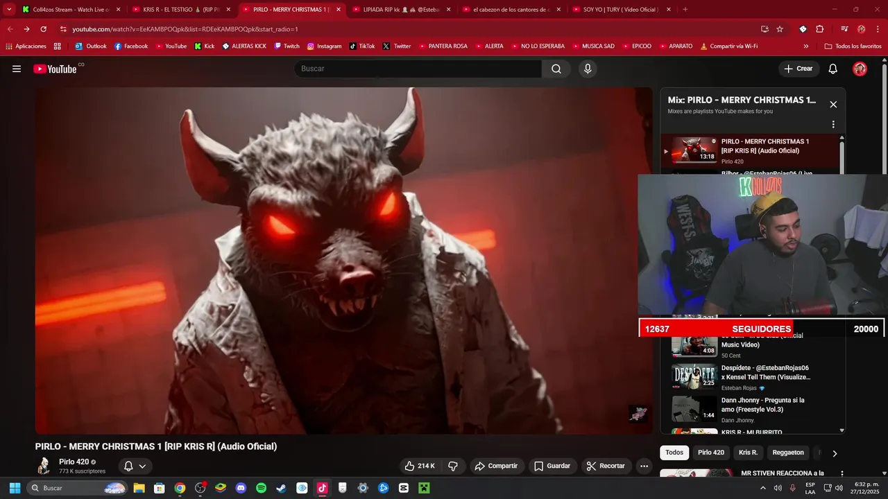The width and height of the screenshot is (888, 499).
Task: Show hidden system tray icons
Action: click(763, 488)
